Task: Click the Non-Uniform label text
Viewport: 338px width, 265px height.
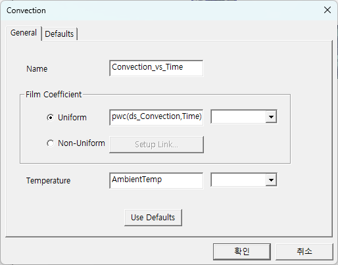Action: 82,143
